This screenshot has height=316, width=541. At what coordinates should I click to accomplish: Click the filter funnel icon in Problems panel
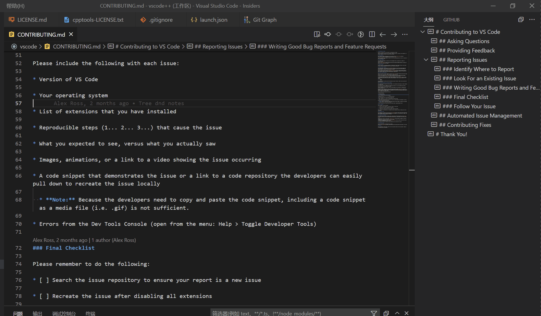(374, 313)
